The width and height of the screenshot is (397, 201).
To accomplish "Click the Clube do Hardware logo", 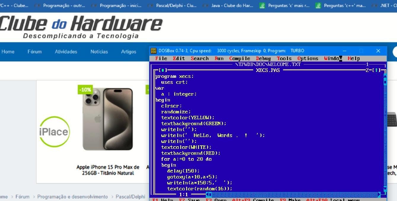I will 81,27.
